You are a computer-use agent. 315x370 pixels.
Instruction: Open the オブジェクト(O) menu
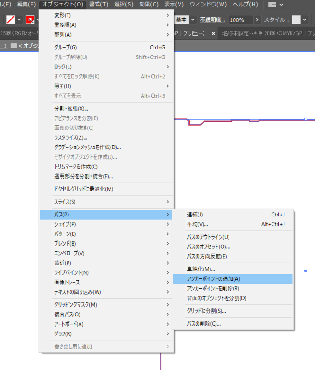62,5
